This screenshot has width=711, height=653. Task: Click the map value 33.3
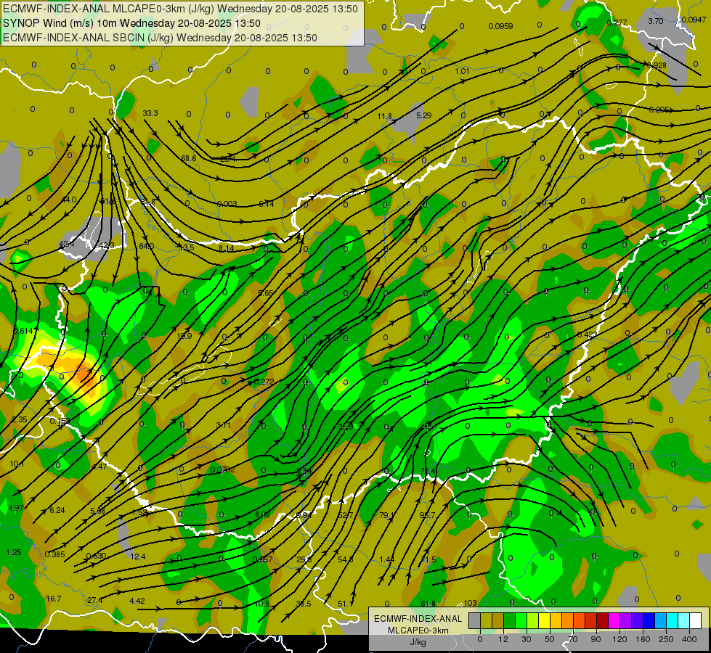coord(150,113)
